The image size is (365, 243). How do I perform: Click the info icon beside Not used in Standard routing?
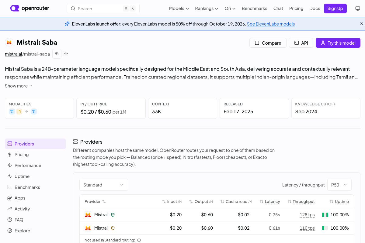(139, 240)
